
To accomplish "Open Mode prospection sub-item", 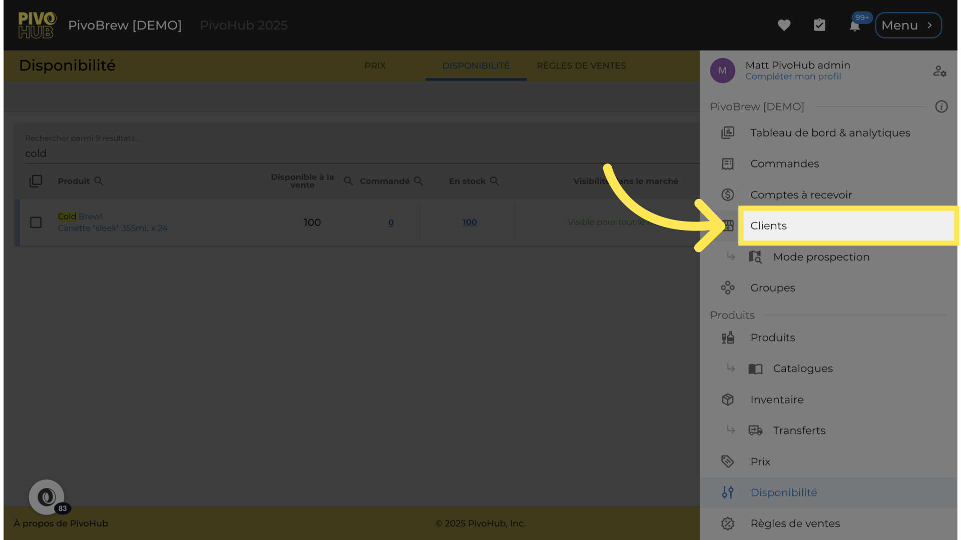I will tap(821, 257).
